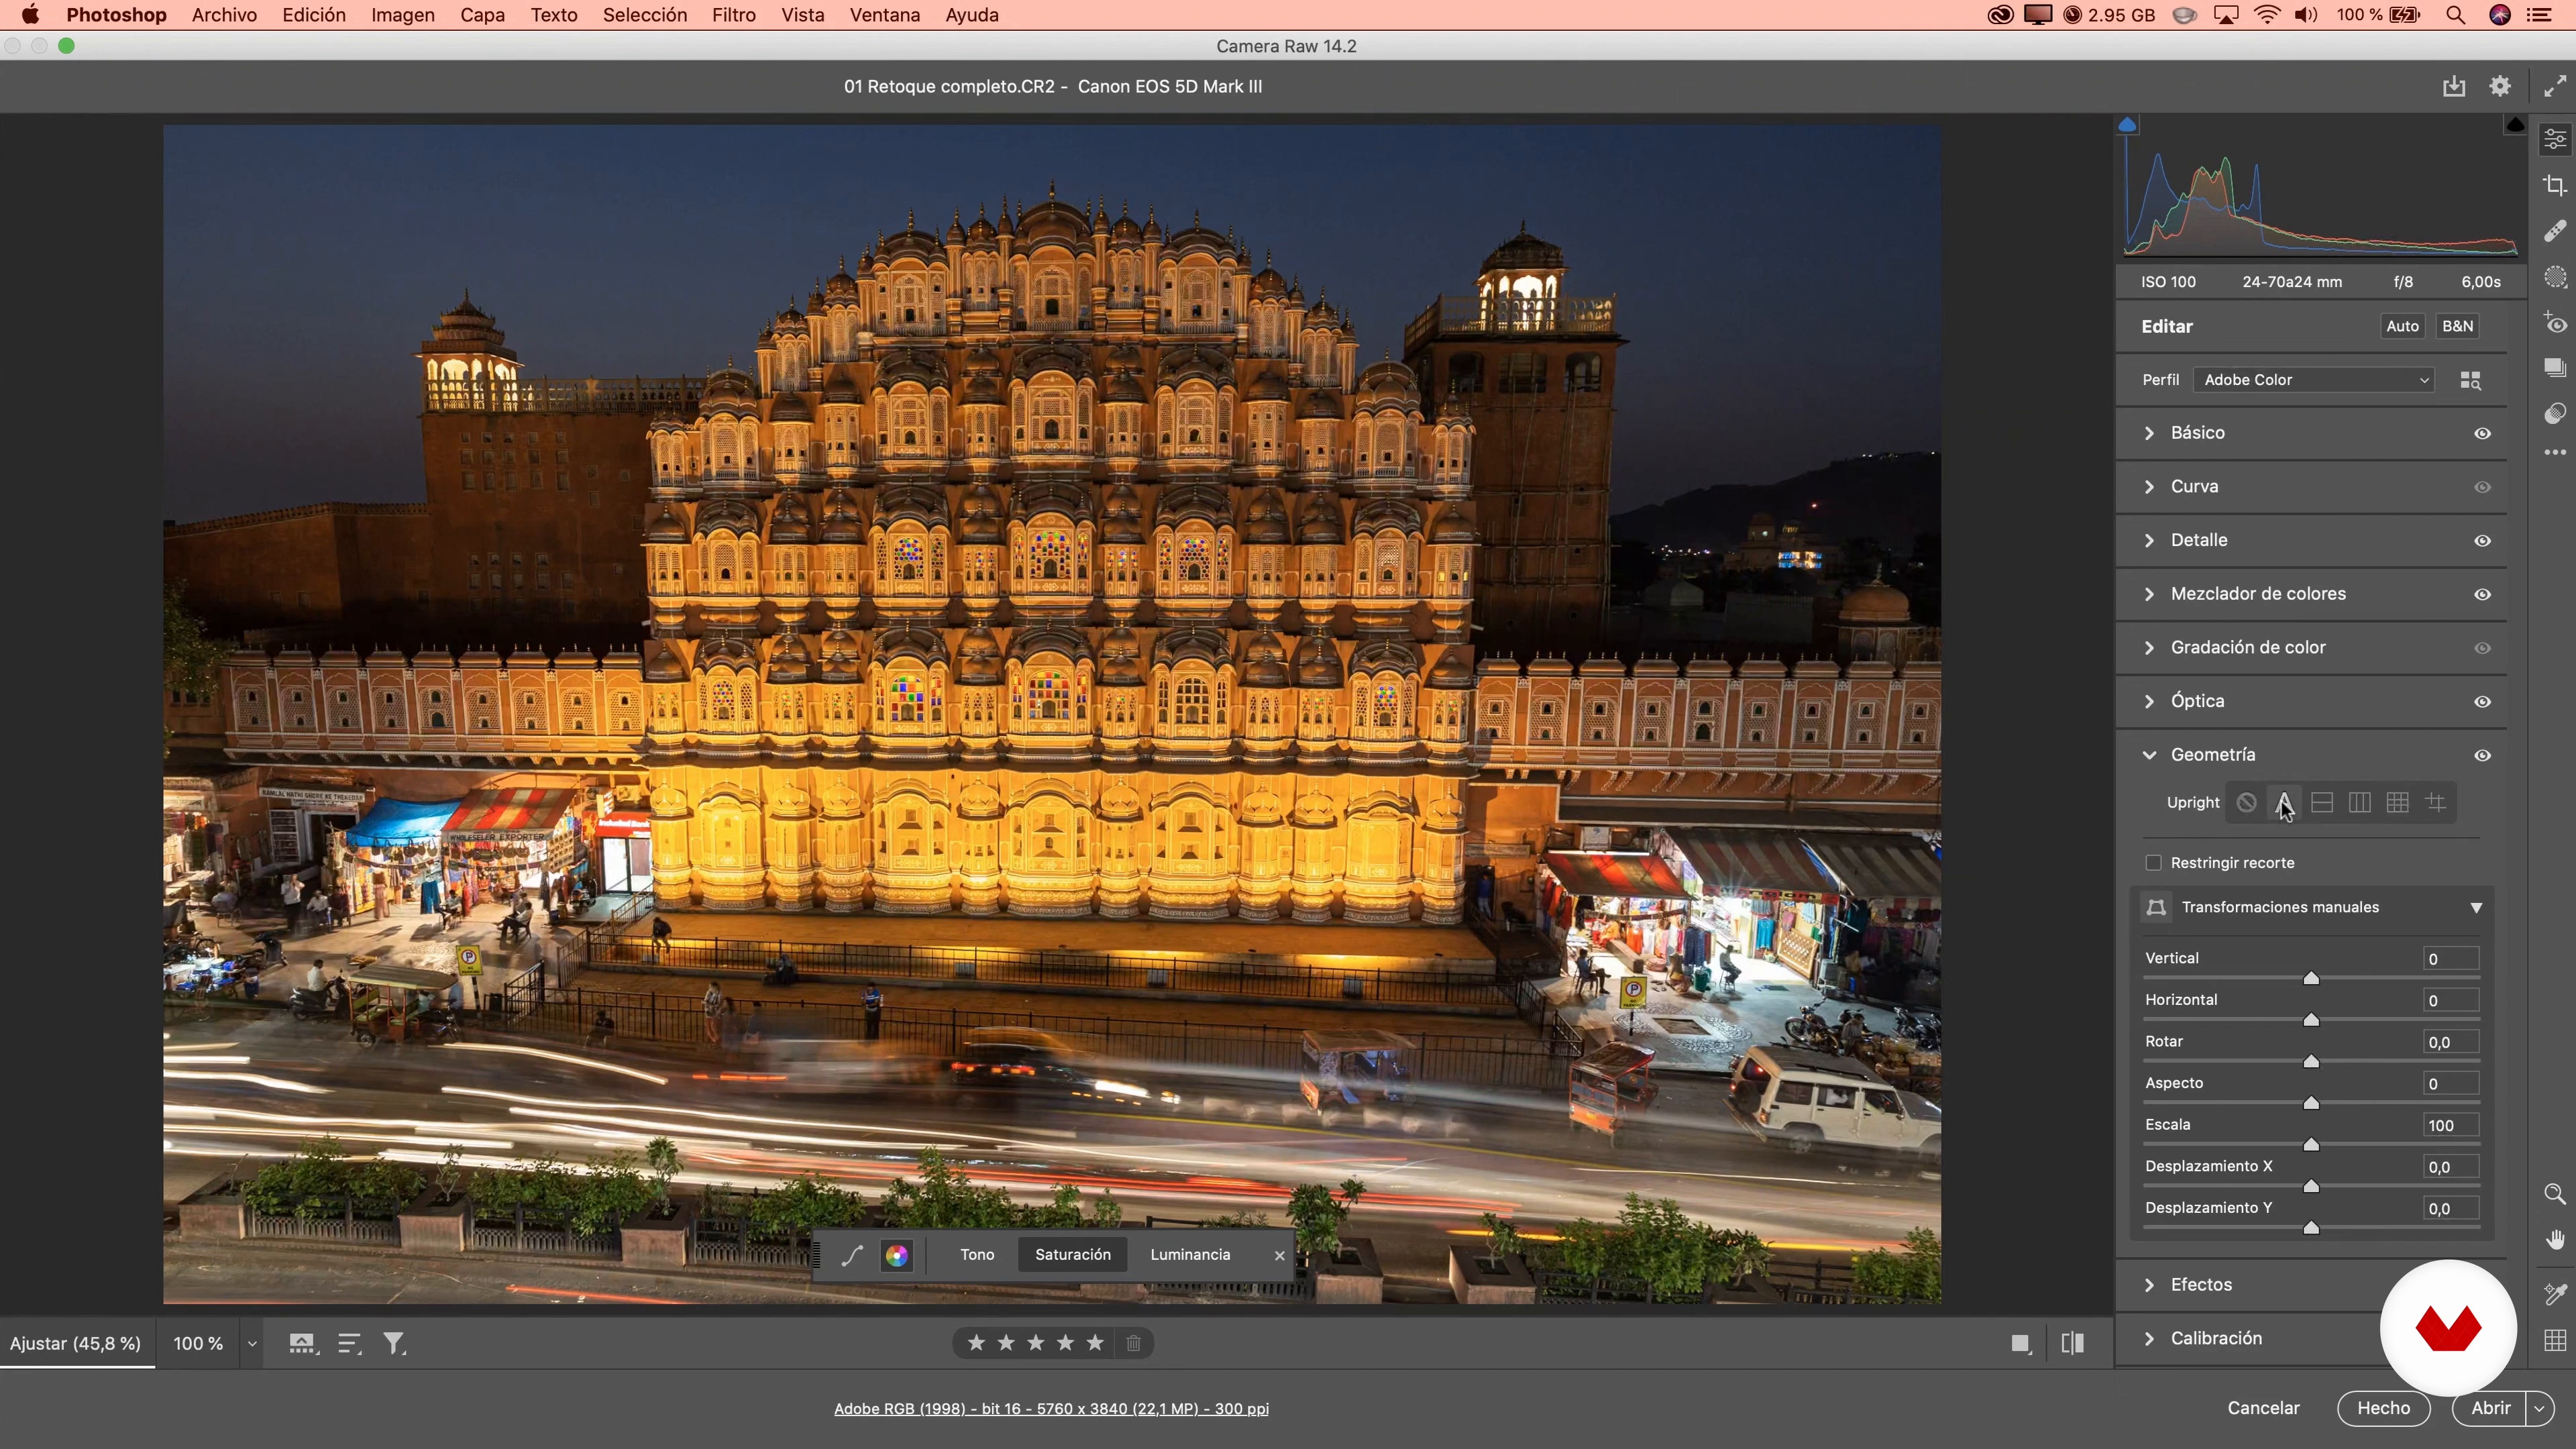The image size is (2576, 1449).
Task: Toggle Geometría panel visibility eye
Action: [x=2482, y=756]
